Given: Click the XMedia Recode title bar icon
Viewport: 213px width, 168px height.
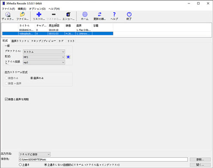Looking at the screenshot, I should (3, 3).
